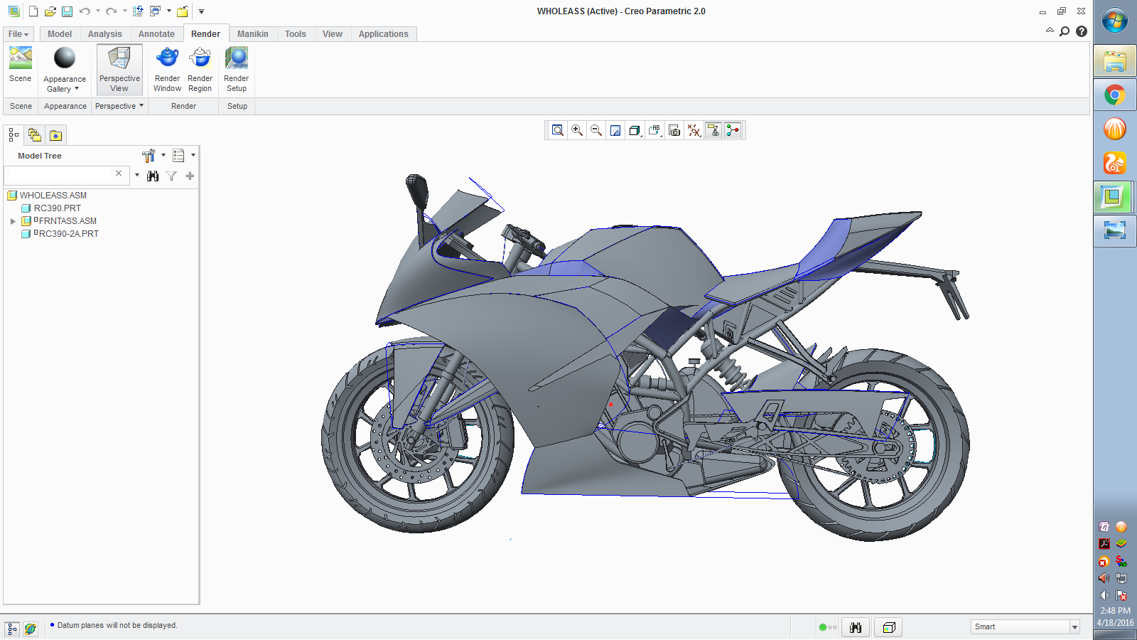Image resolution: width=1137 pixels, height=640 pixels.
Task: Minimize the ribbon with caret icon
Action: [x=1050, y=31]
